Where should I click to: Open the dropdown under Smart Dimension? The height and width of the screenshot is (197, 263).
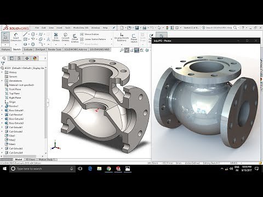pyautogui.click(x=16, y=44)
